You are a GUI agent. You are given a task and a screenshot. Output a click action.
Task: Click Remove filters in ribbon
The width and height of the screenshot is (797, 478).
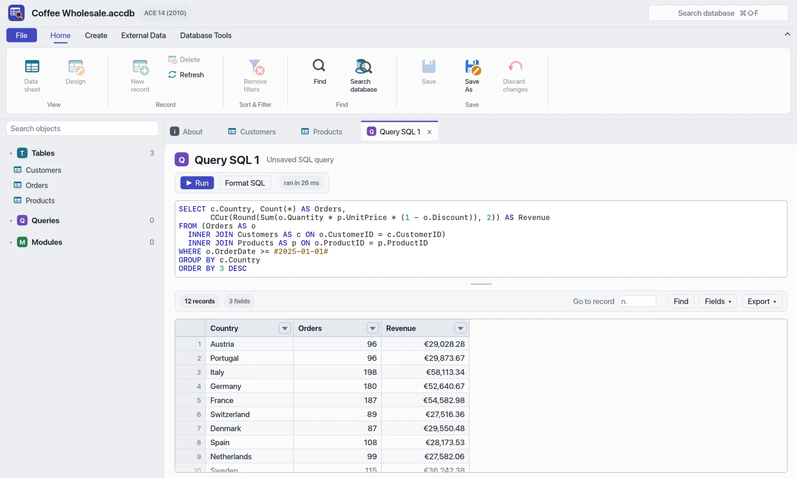click(x=255, y=75)
